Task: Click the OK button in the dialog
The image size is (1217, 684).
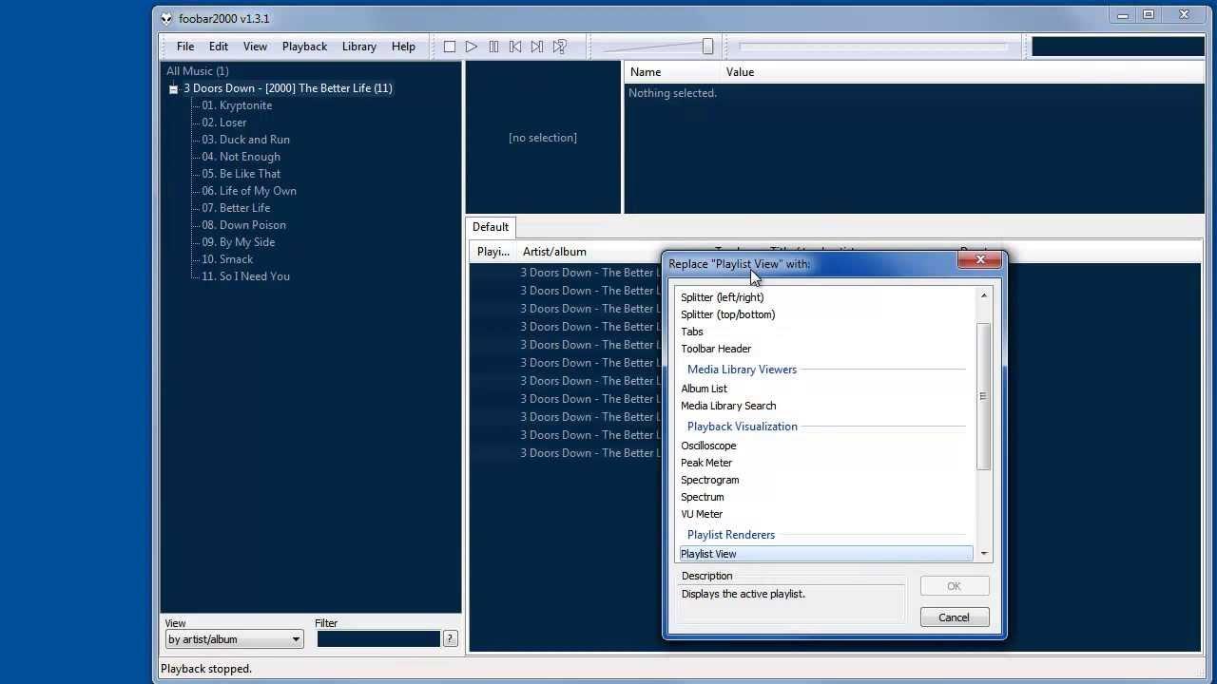Action: click(953, 586)
